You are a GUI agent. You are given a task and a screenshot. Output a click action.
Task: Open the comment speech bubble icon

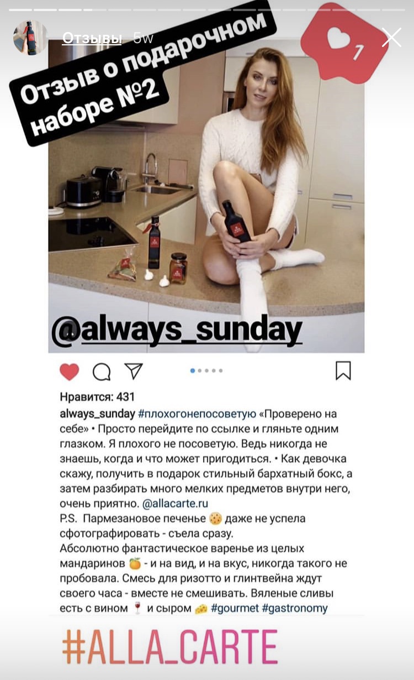click(x=102, y=372)
